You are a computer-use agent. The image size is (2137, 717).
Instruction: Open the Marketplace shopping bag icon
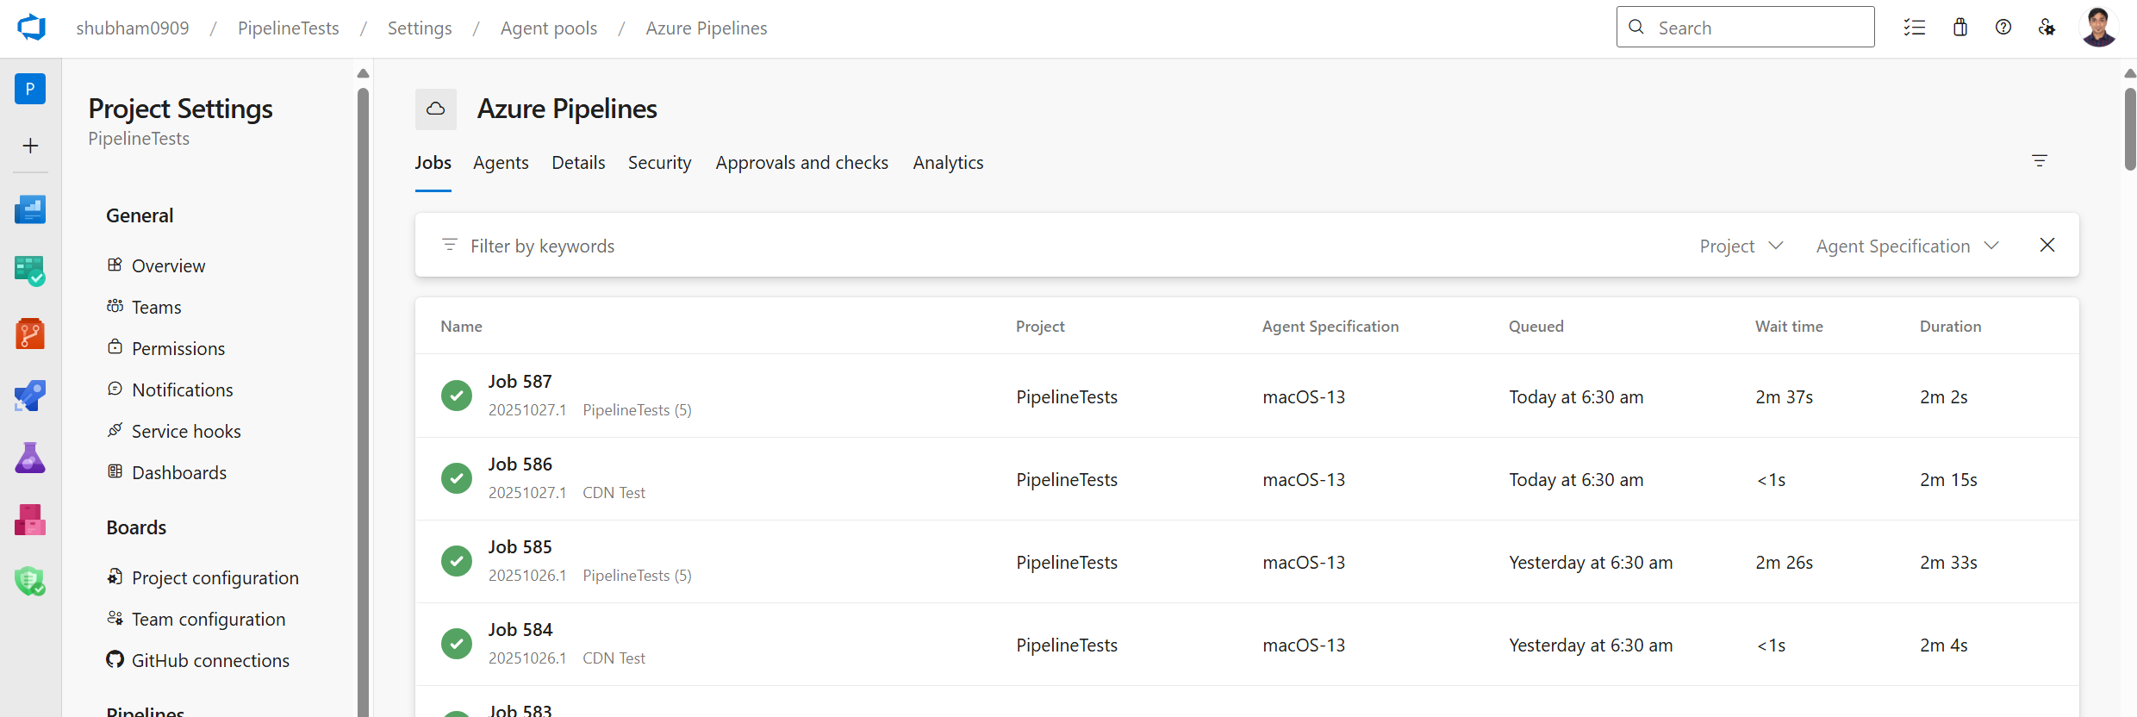point(1960,28)
